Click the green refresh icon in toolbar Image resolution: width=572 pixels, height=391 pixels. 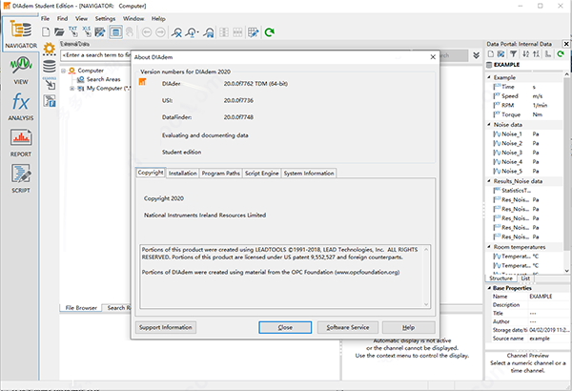(269, 32)
